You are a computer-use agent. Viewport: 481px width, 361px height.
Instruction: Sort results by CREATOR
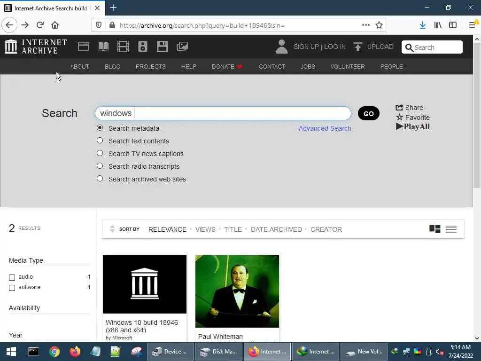point(326,229)
